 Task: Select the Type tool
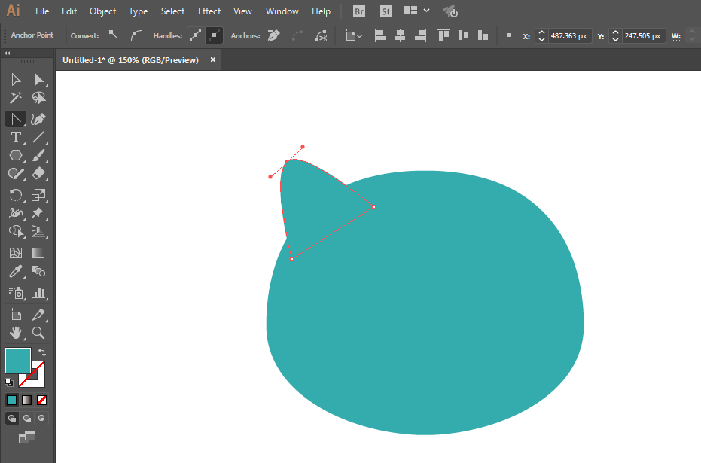click(16, 137)
